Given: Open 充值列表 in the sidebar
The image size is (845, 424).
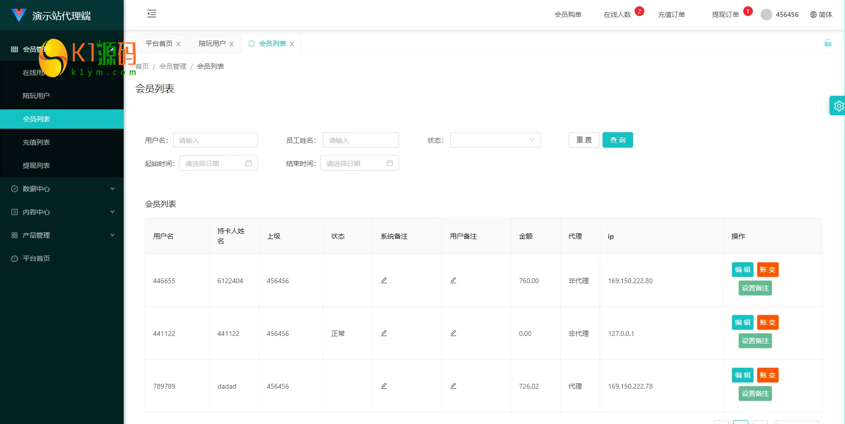Looking at the screenshot, I should pyautogui.click(x=62, y=142).
